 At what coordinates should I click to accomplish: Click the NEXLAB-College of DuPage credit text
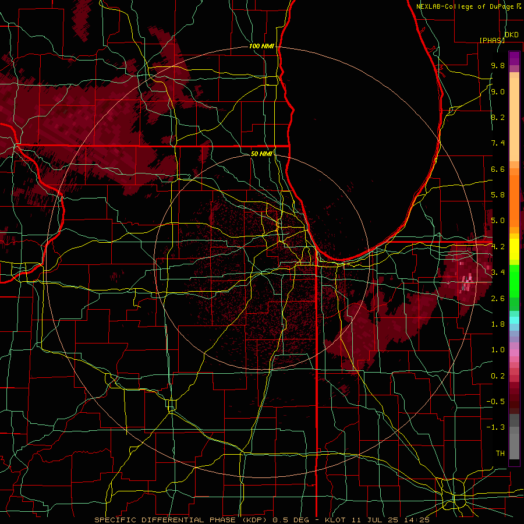469,6
